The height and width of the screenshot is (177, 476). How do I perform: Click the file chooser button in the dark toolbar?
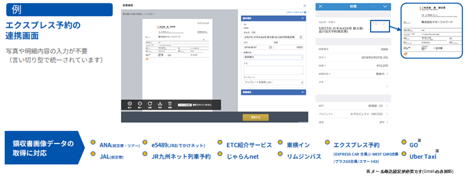click(x=185, y=105)
